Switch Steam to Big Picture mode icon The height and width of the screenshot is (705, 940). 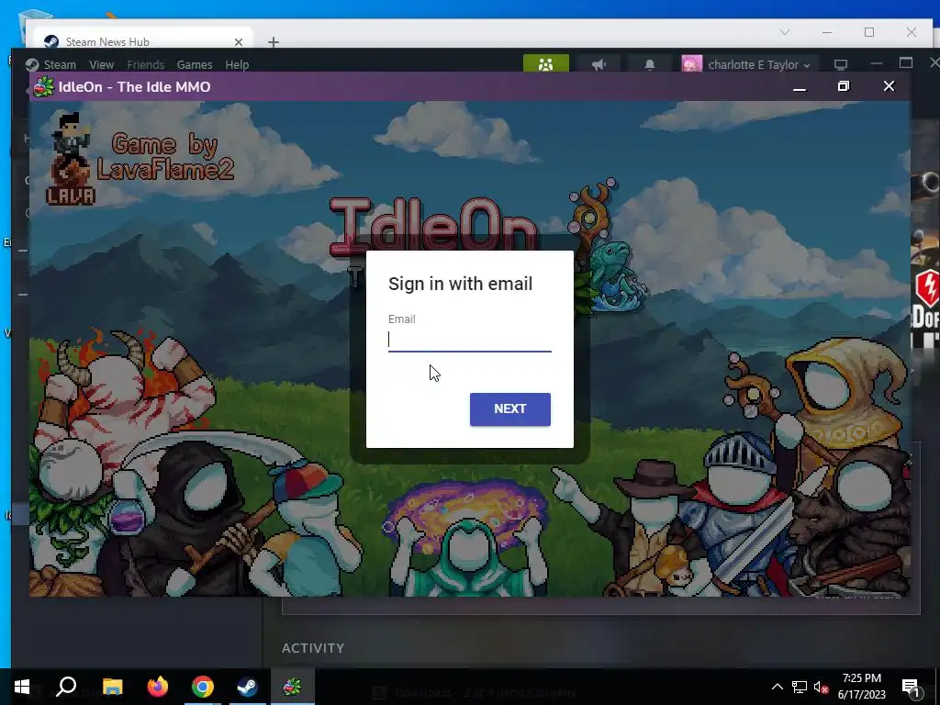tap(841, 64)
